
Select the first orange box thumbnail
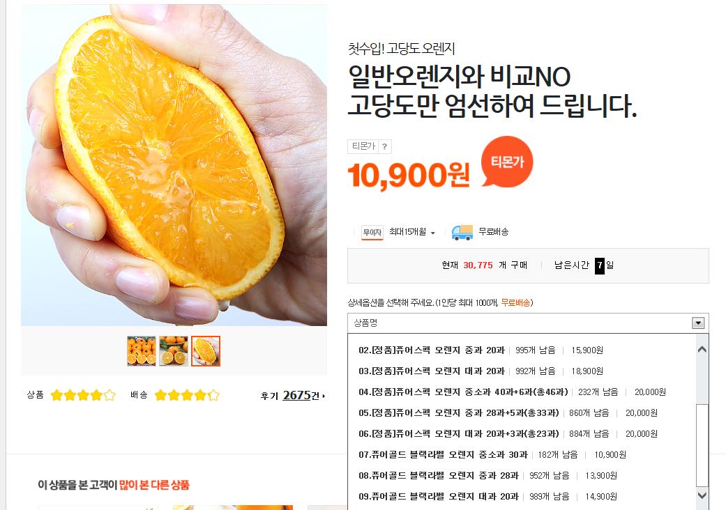click(142, 351)
